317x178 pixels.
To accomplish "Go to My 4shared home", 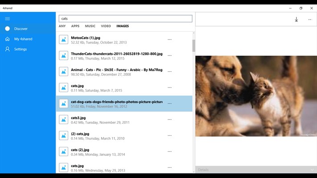I will tap(23, 39).
